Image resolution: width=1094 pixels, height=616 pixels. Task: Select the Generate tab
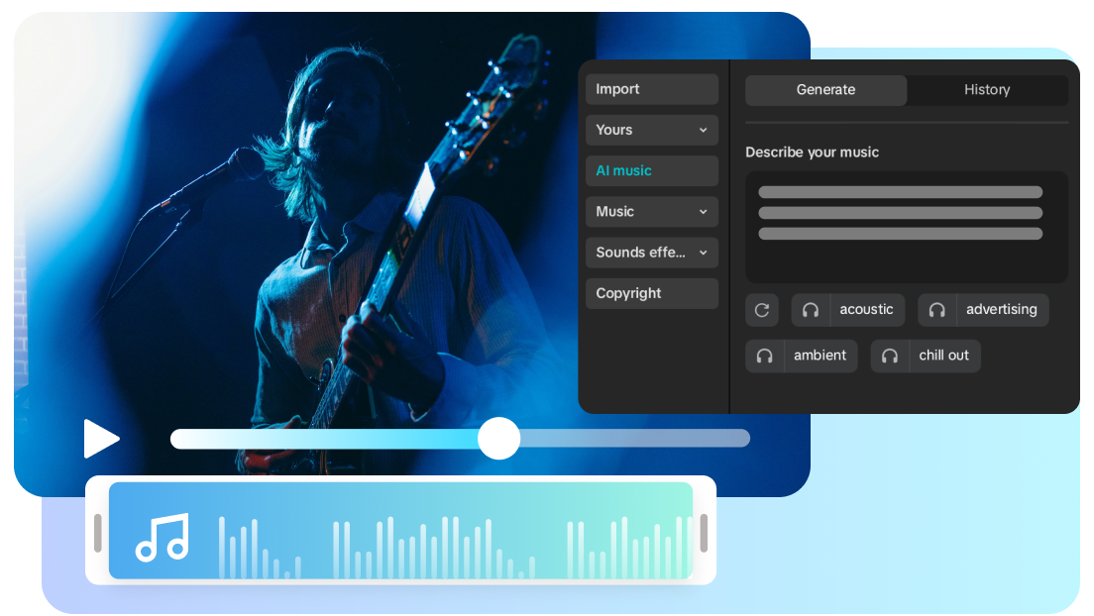click(x=825, y=89)
